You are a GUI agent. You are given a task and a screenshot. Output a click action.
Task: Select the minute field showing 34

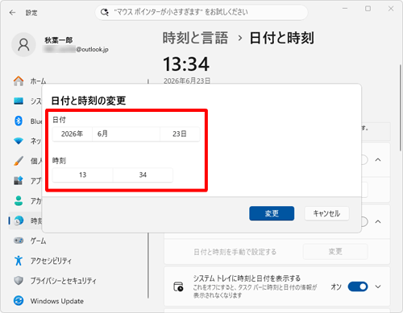pos(143,175)
